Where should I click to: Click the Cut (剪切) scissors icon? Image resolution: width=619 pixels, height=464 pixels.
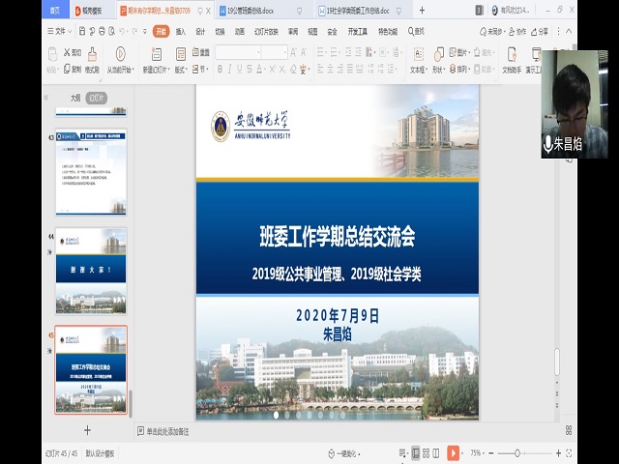point(66,52)
